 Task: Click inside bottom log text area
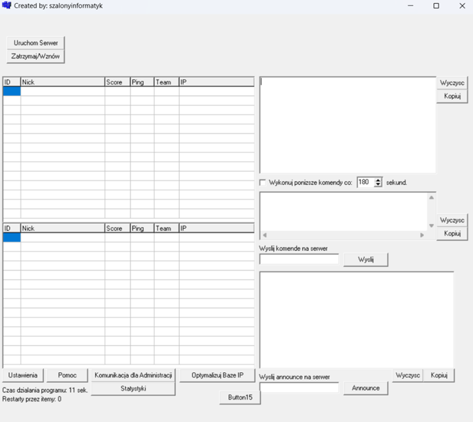tap(357, 320)
